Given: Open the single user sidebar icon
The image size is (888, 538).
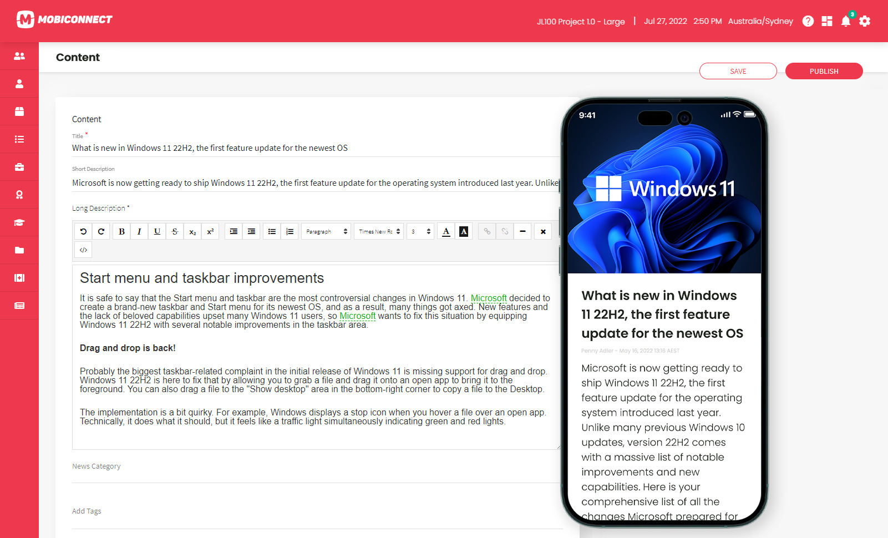Looking at the screenshot, I should click(x=19, y=84).
